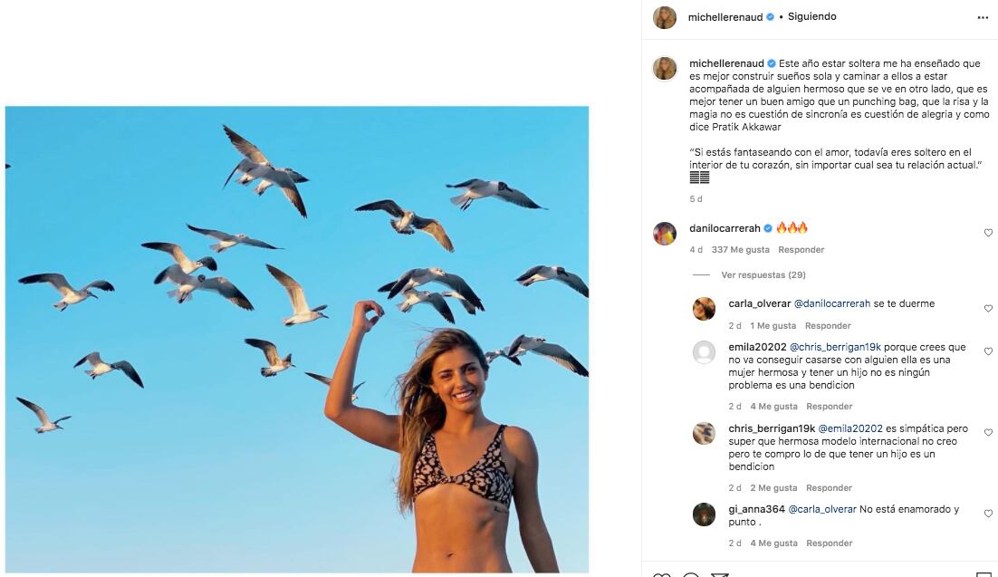Screen dimensions: 998x577
Task: Open chris_berrigan19k's profile avatar
Action: 704,434
